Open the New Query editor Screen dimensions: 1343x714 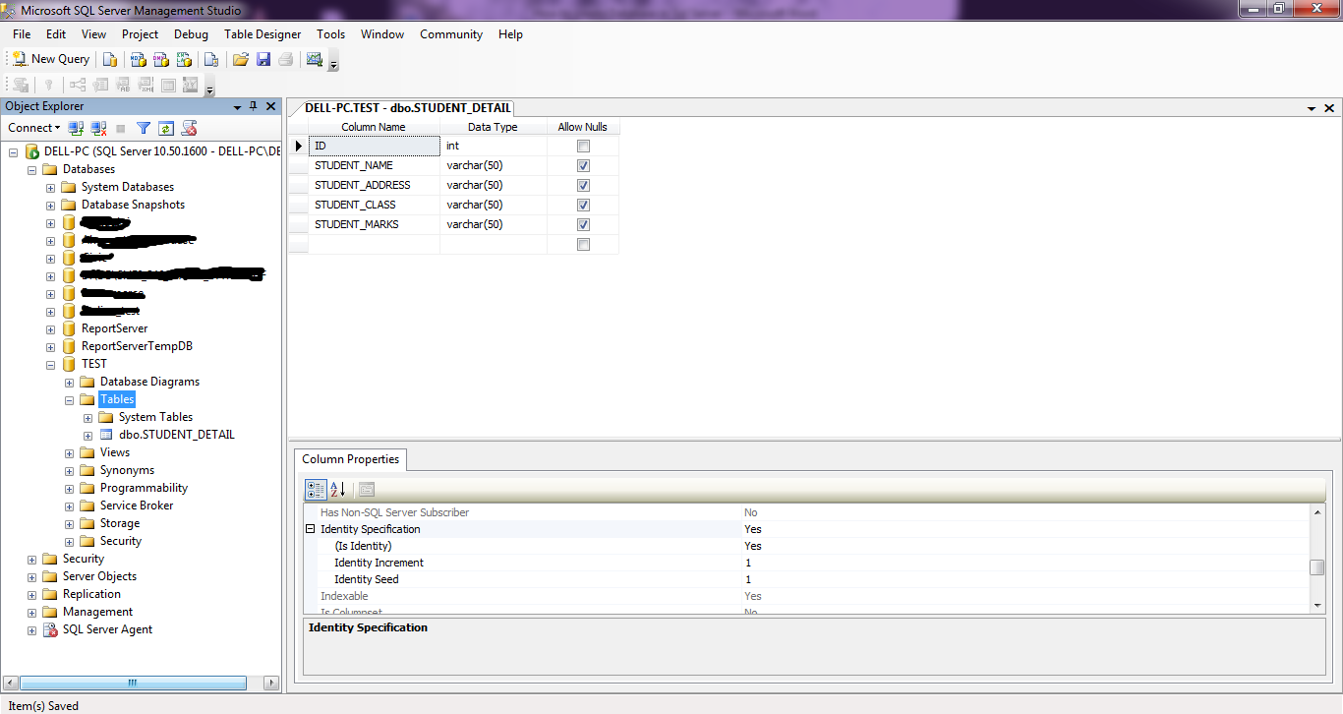pos(50,59)
